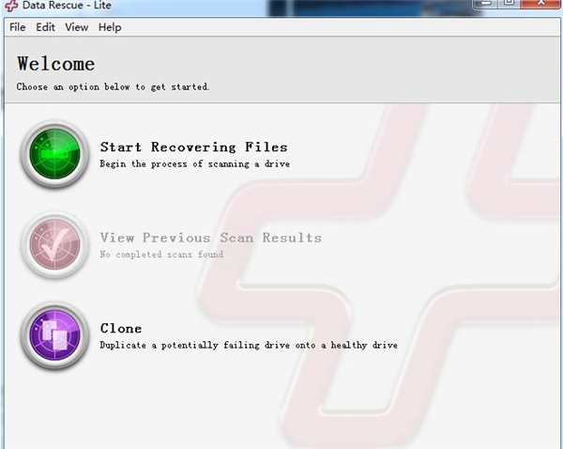563x449 pixels.
Task: Select the Start Recovering Files heading
Action: pyautogui.click(x=193, y=147)
